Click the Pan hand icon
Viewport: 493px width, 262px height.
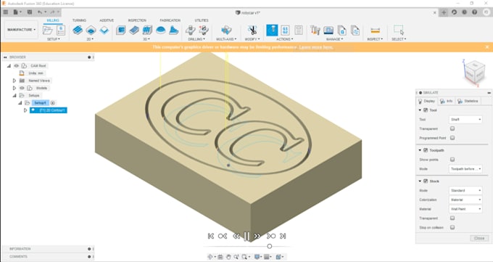(228, 257)
